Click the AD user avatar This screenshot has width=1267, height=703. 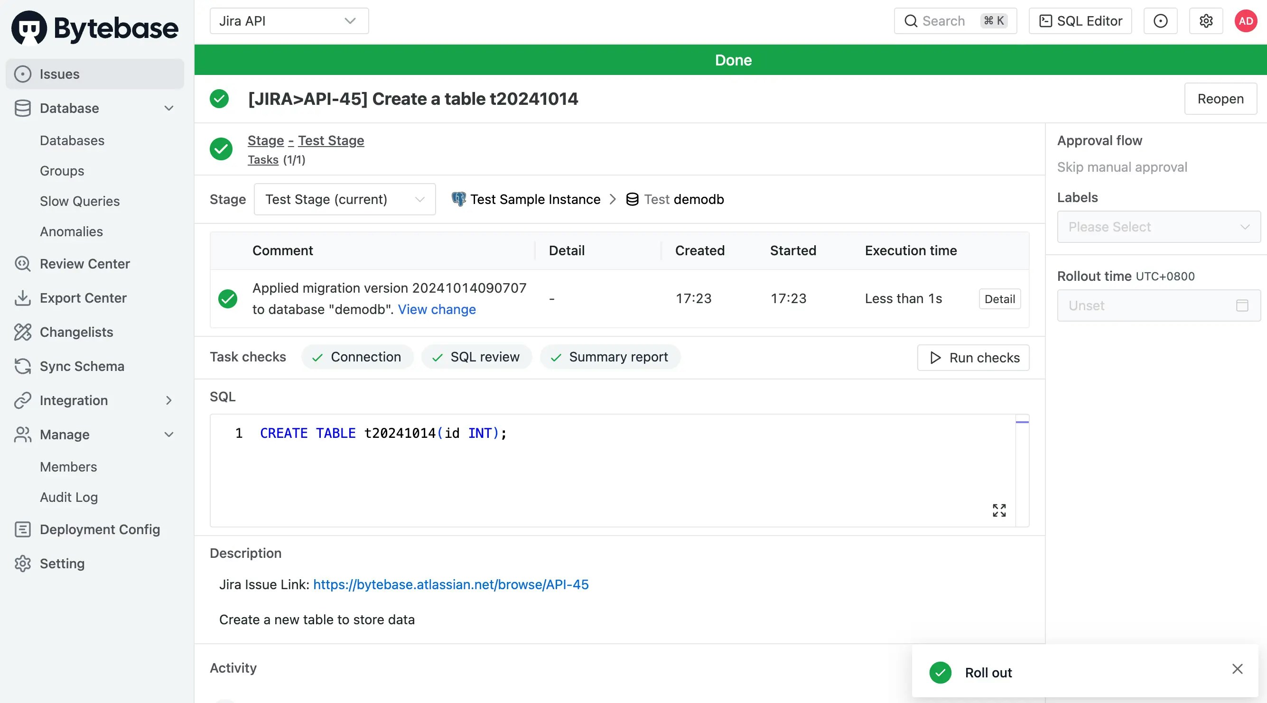pos(1245,21)
